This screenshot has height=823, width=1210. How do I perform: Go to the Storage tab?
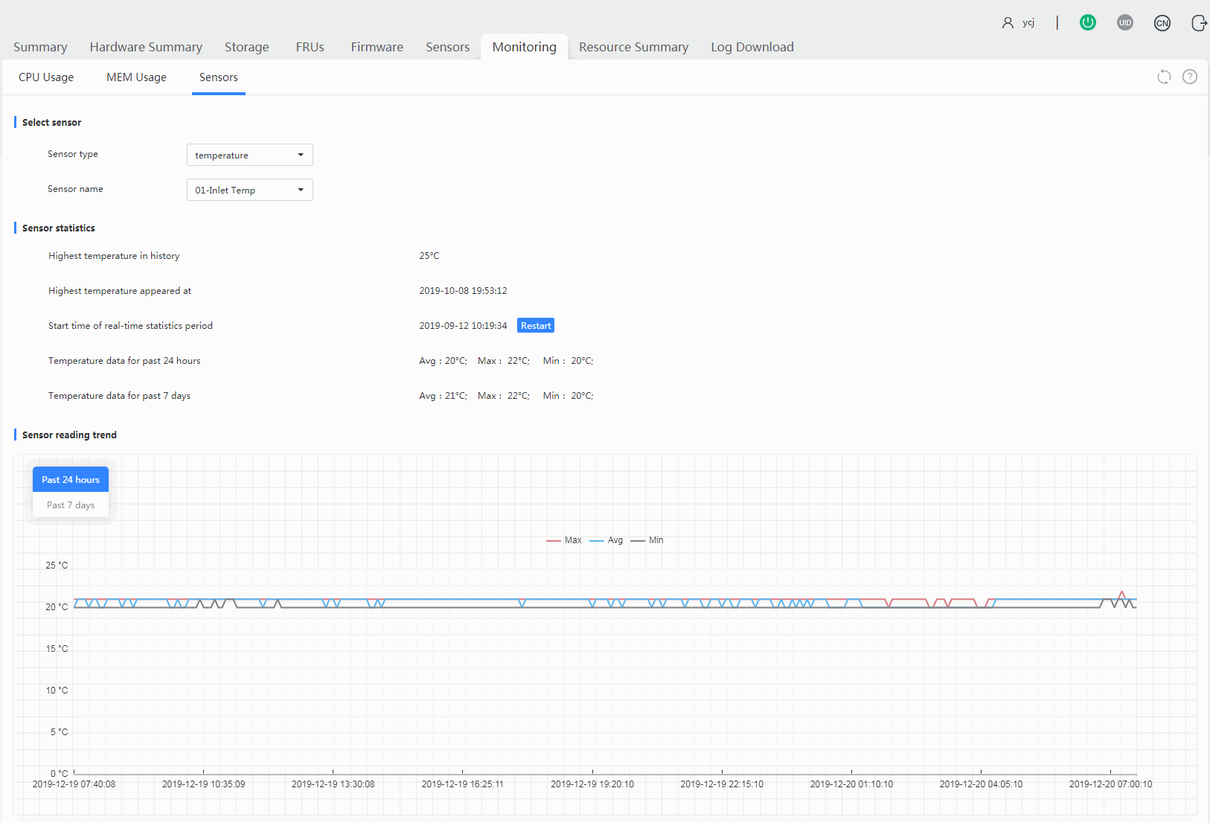[247, 47]
